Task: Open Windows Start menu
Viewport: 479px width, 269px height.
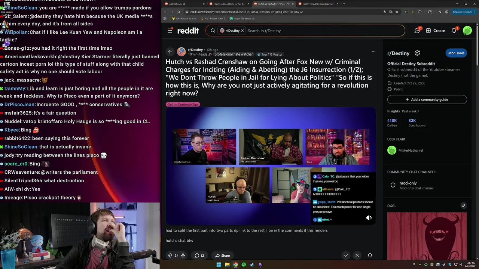Action: tap(219, 265)
